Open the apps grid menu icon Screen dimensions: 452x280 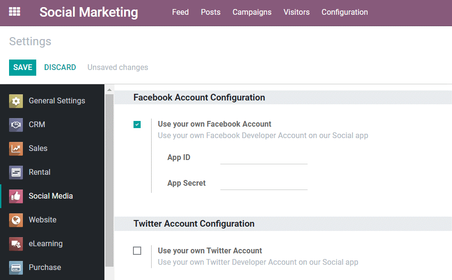[x=14, y=12]
